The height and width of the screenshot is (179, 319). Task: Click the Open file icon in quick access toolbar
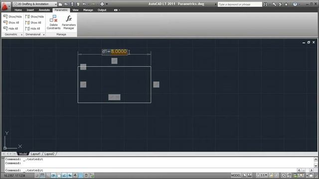click(66, 4)
